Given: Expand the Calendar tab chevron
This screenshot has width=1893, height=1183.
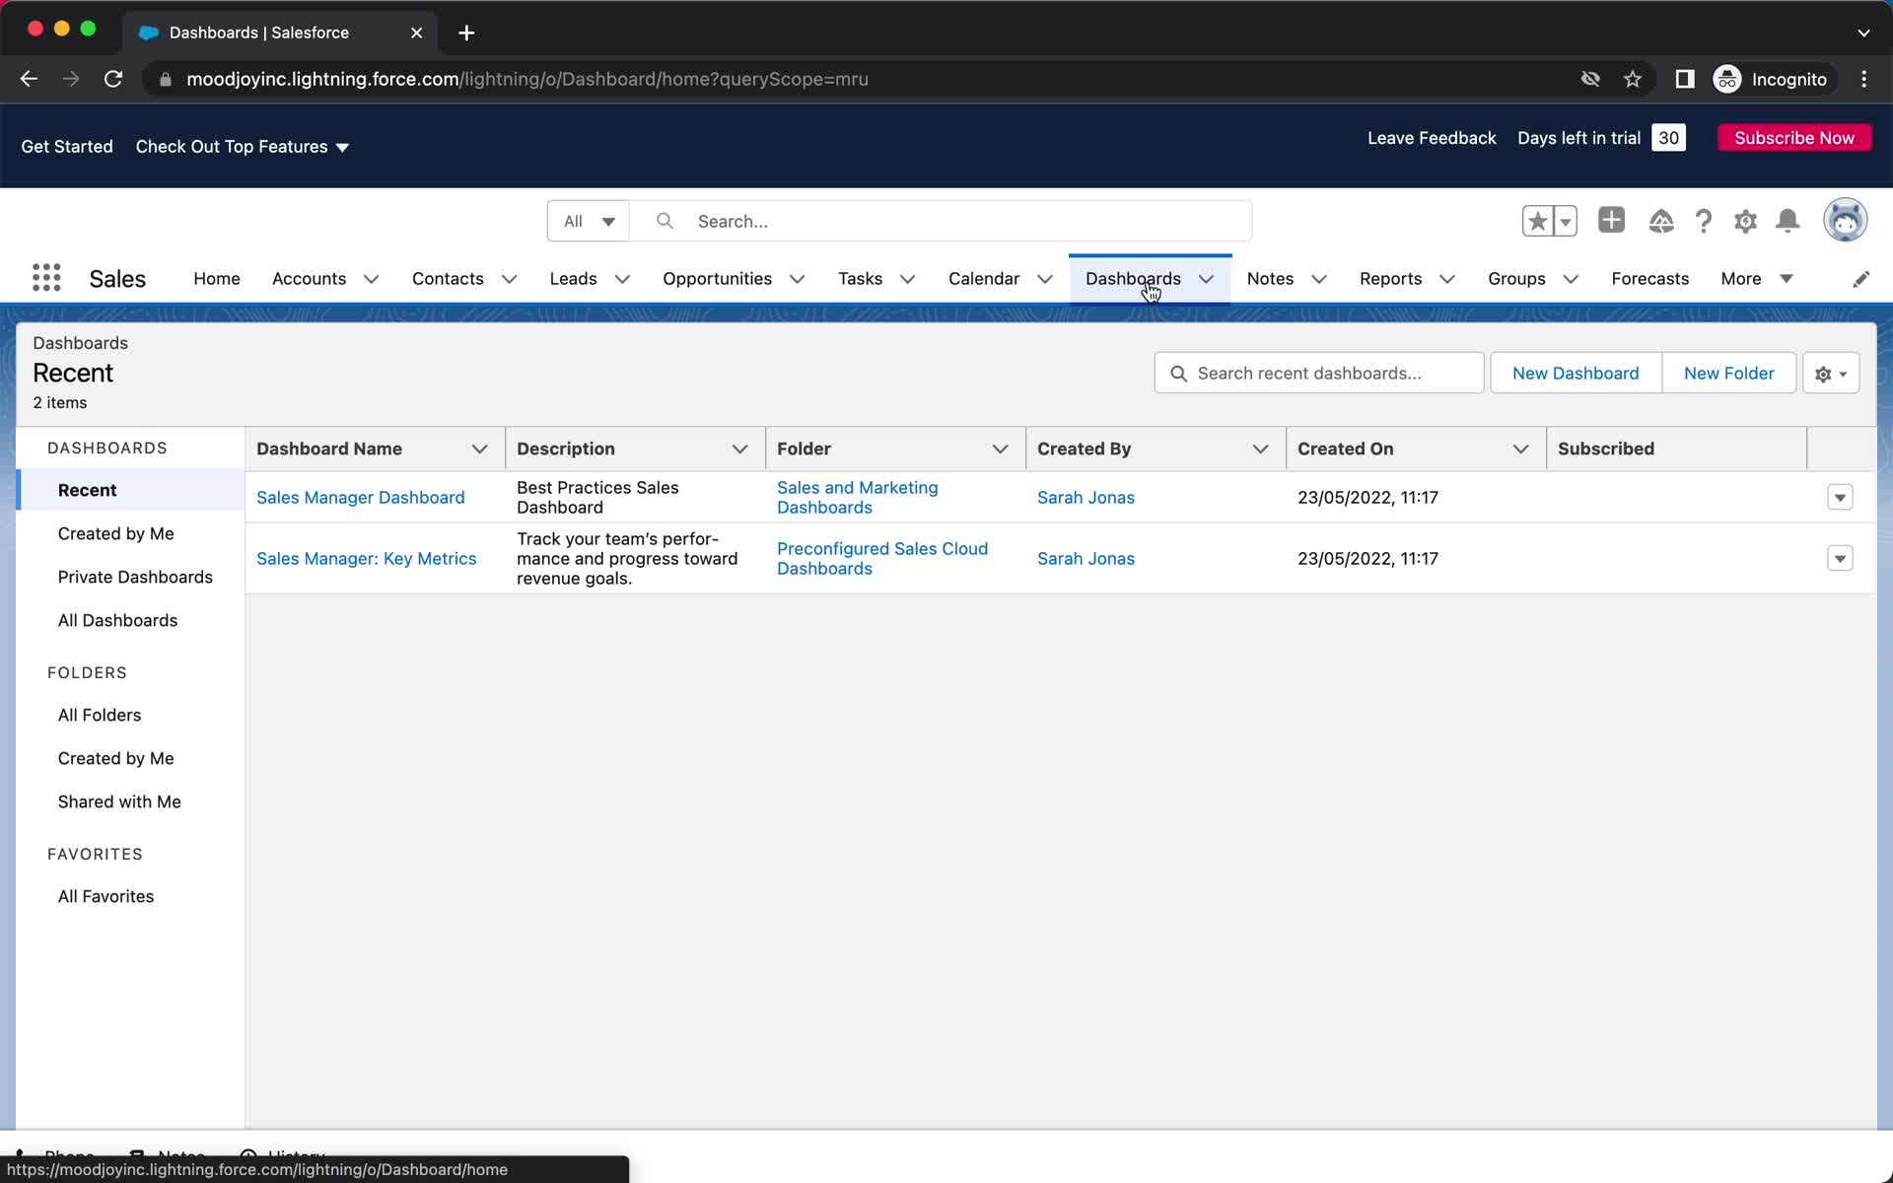Looking at the screenshot, I should [1045, 279].
